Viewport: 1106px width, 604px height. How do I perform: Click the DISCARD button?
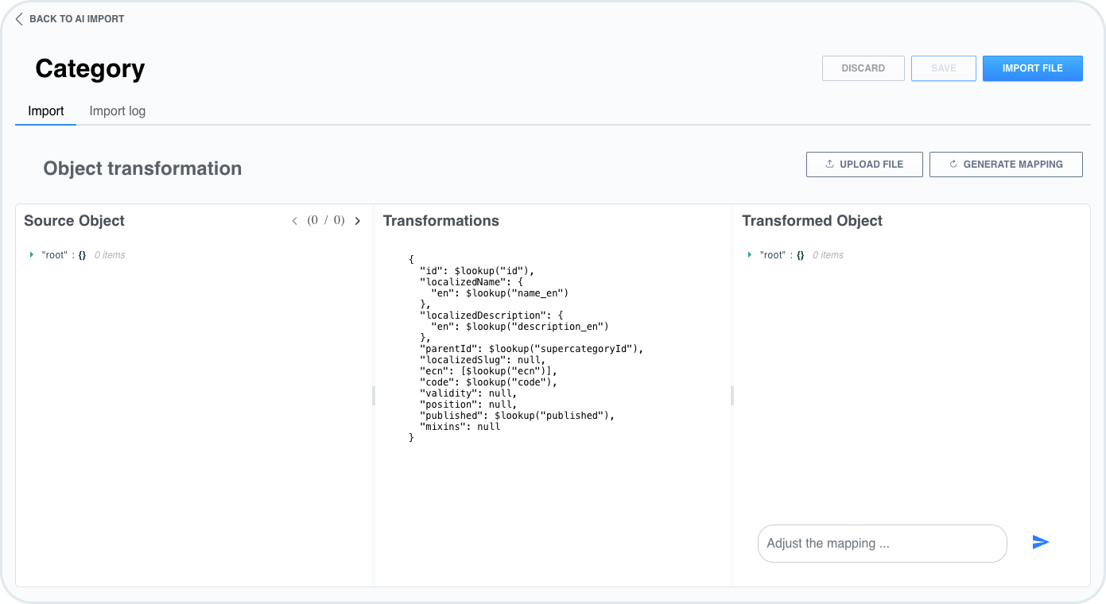click(x=863, y=68)
